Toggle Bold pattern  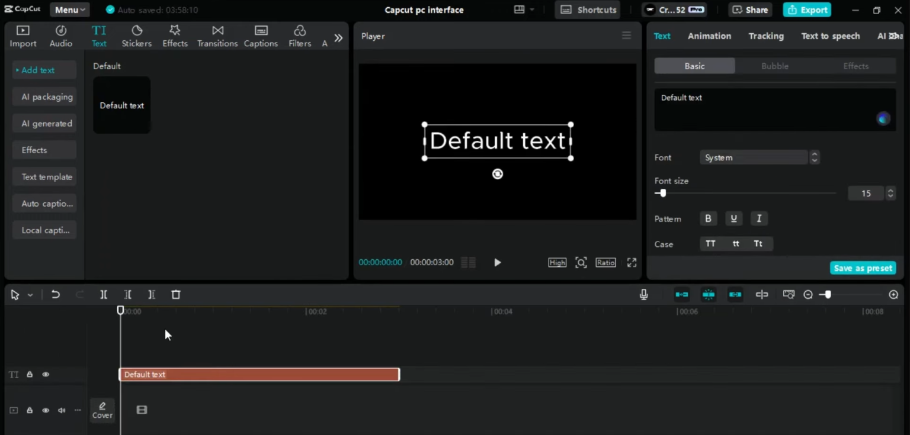pos(708,218)
